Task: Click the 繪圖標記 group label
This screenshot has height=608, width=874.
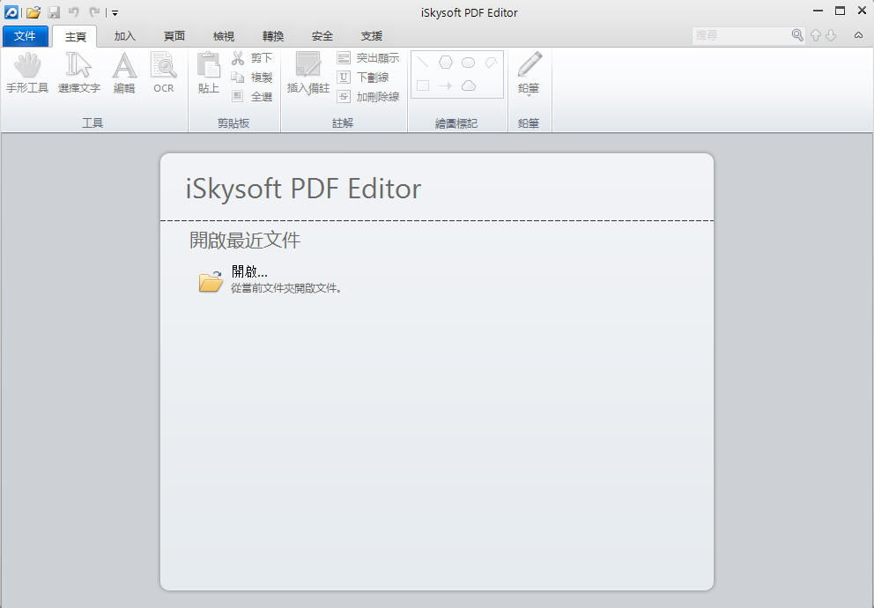Action: 456,123
